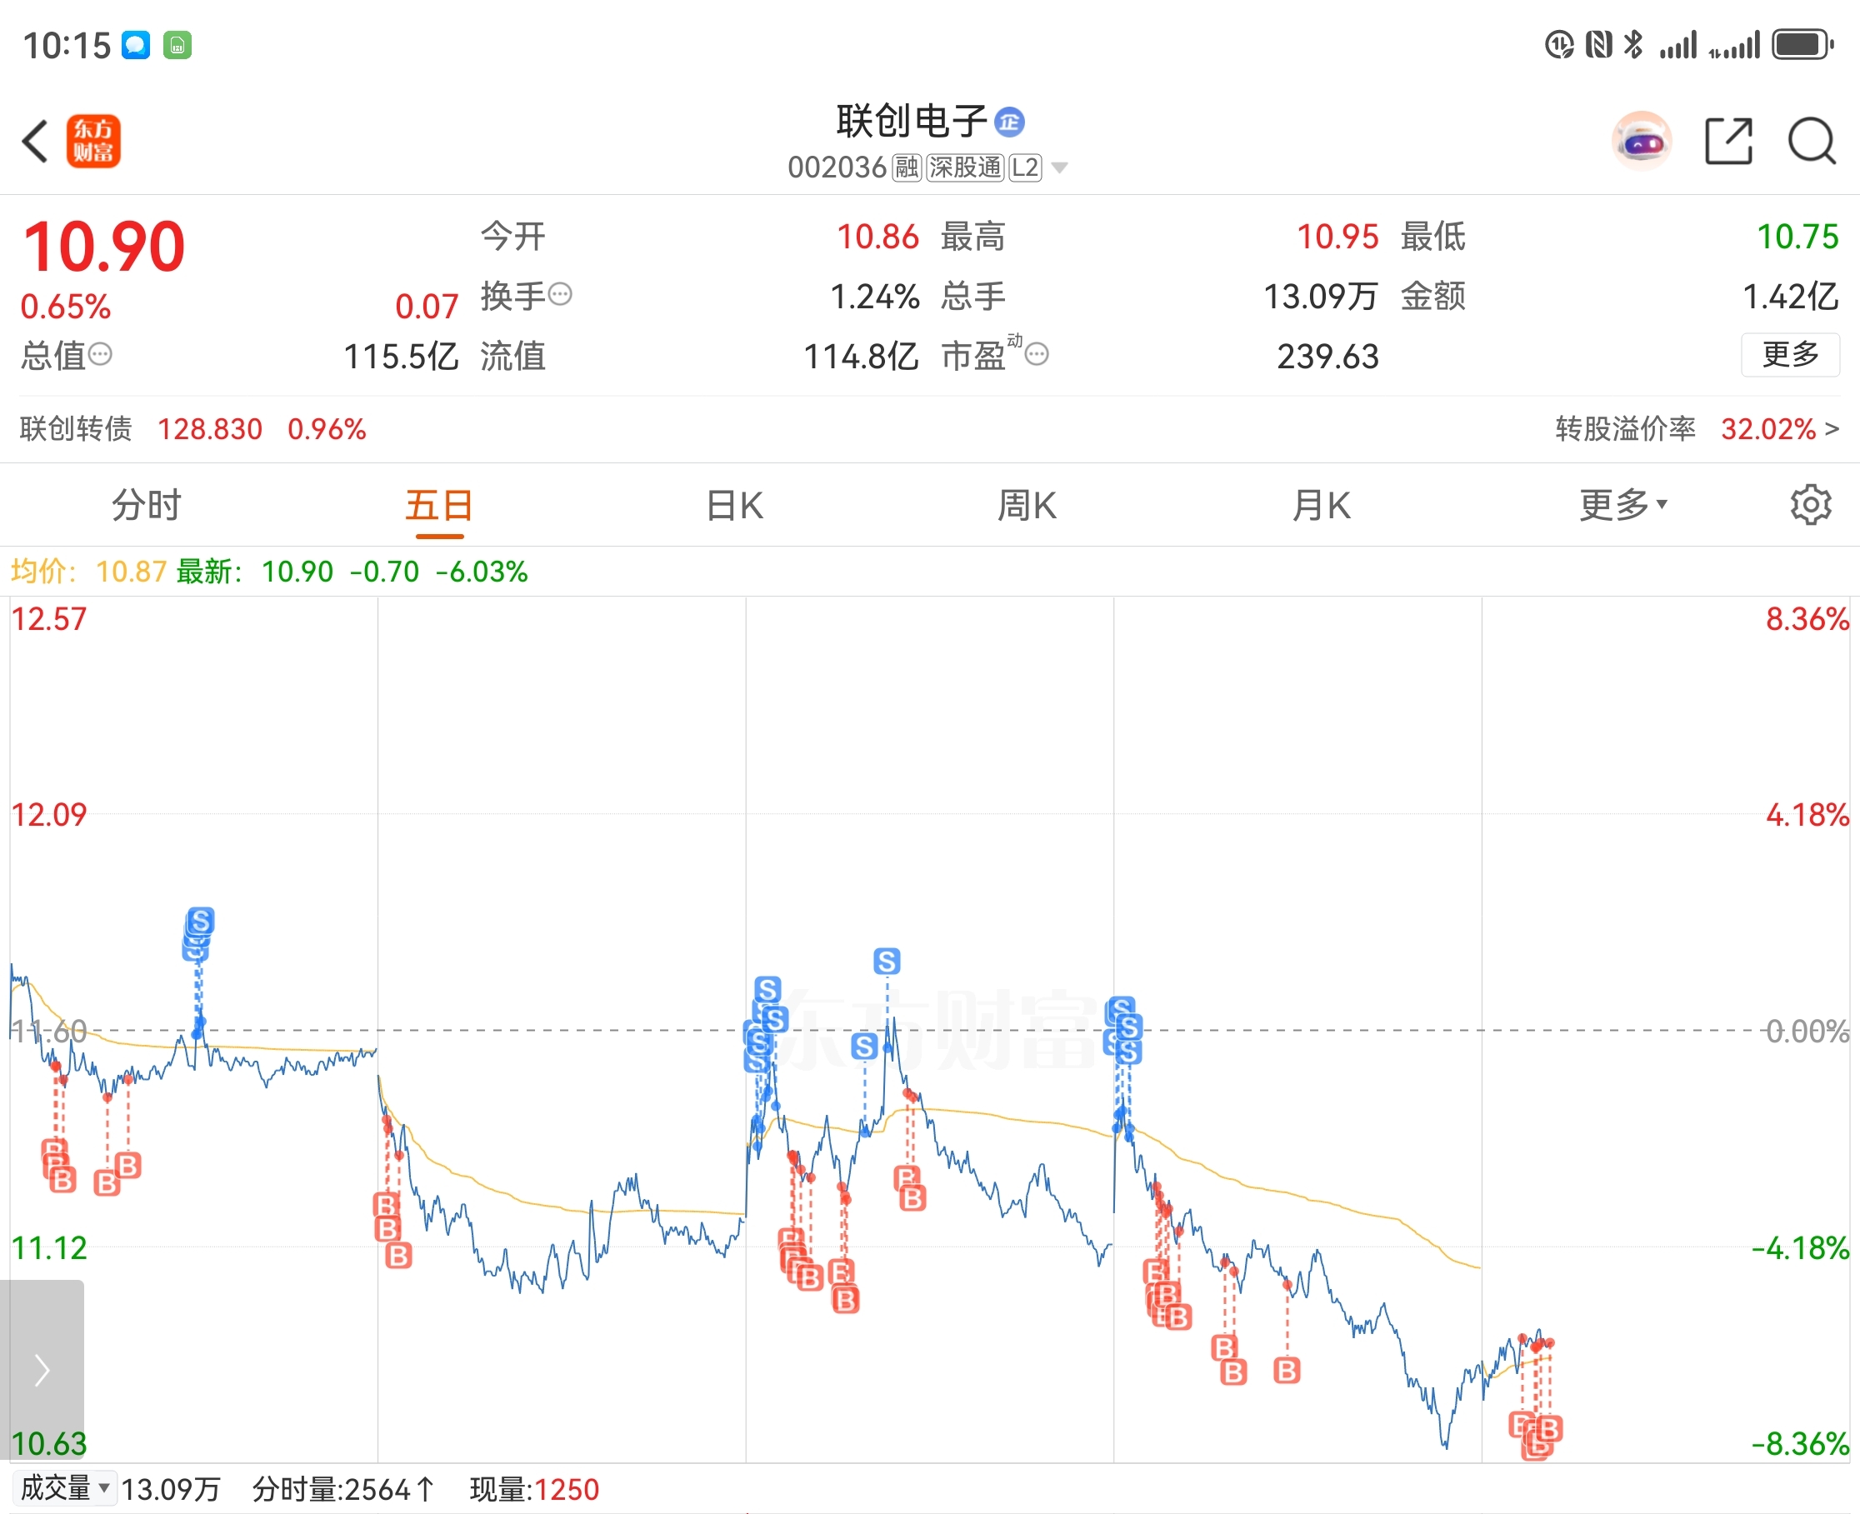Open the Eastmoney orange logo icon
This screenshot has width=1860, height=1514.
(x=93, y=142)
